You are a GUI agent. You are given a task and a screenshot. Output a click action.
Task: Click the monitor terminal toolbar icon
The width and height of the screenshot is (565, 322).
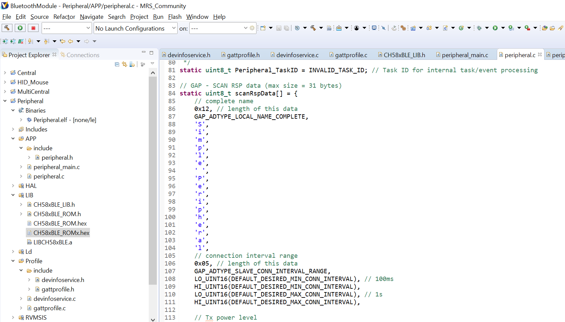(x=374, y=28)
